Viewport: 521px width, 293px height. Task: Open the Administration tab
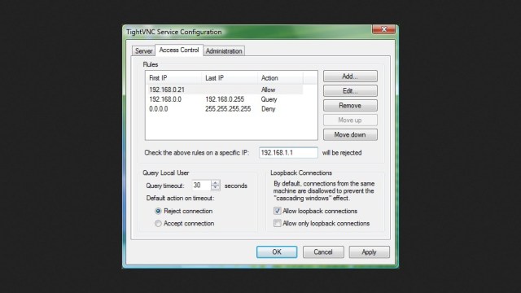224,50
